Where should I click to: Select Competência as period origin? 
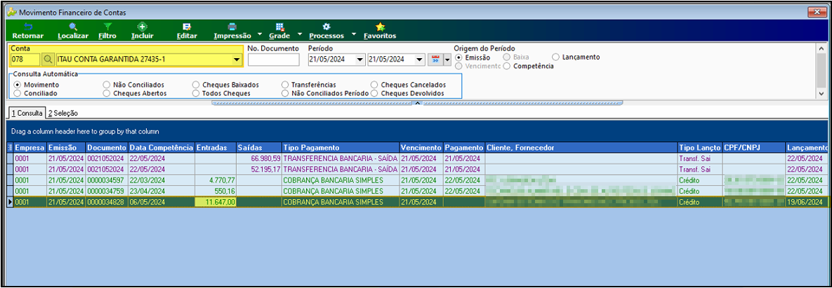(507, 66)
